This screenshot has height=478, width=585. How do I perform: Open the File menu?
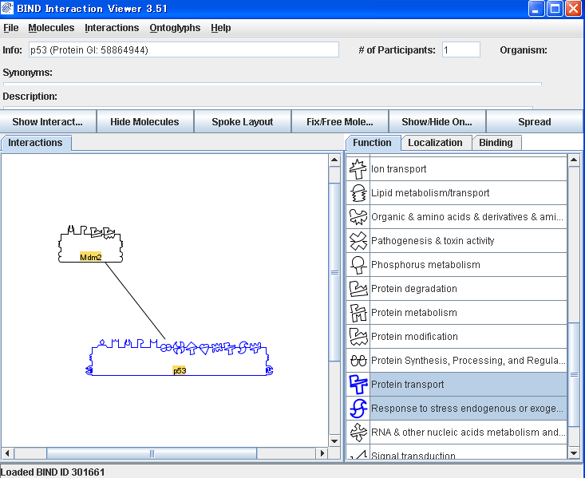[11, 28]
